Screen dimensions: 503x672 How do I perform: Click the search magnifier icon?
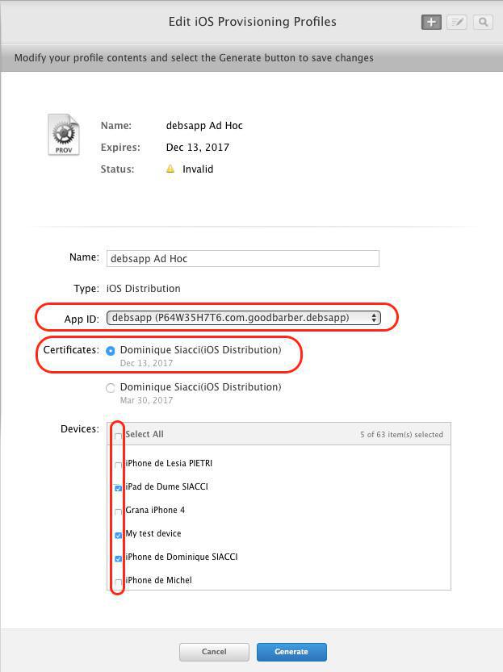tap(483, 22)
